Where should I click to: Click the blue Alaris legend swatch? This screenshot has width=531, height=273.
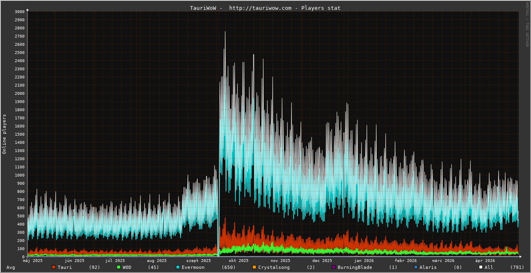coord(416,267)
